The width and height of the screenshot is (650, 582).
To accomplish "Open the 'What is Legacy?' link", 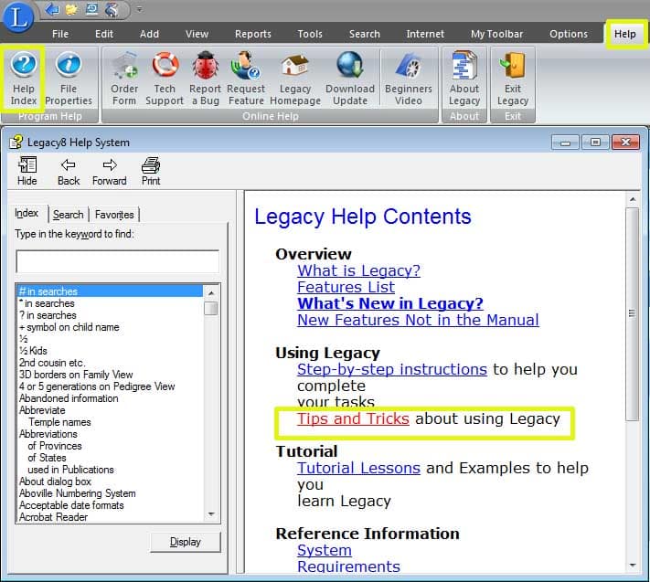I will [358, 270].
